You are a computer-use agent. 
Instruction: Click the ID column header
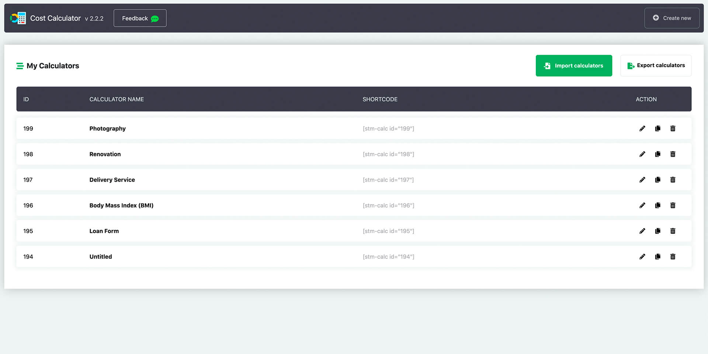(x=26, y=99)
